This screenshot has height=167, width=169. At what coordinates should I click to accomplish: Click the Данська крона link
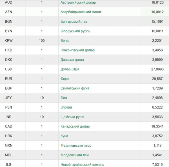(72, 60)
